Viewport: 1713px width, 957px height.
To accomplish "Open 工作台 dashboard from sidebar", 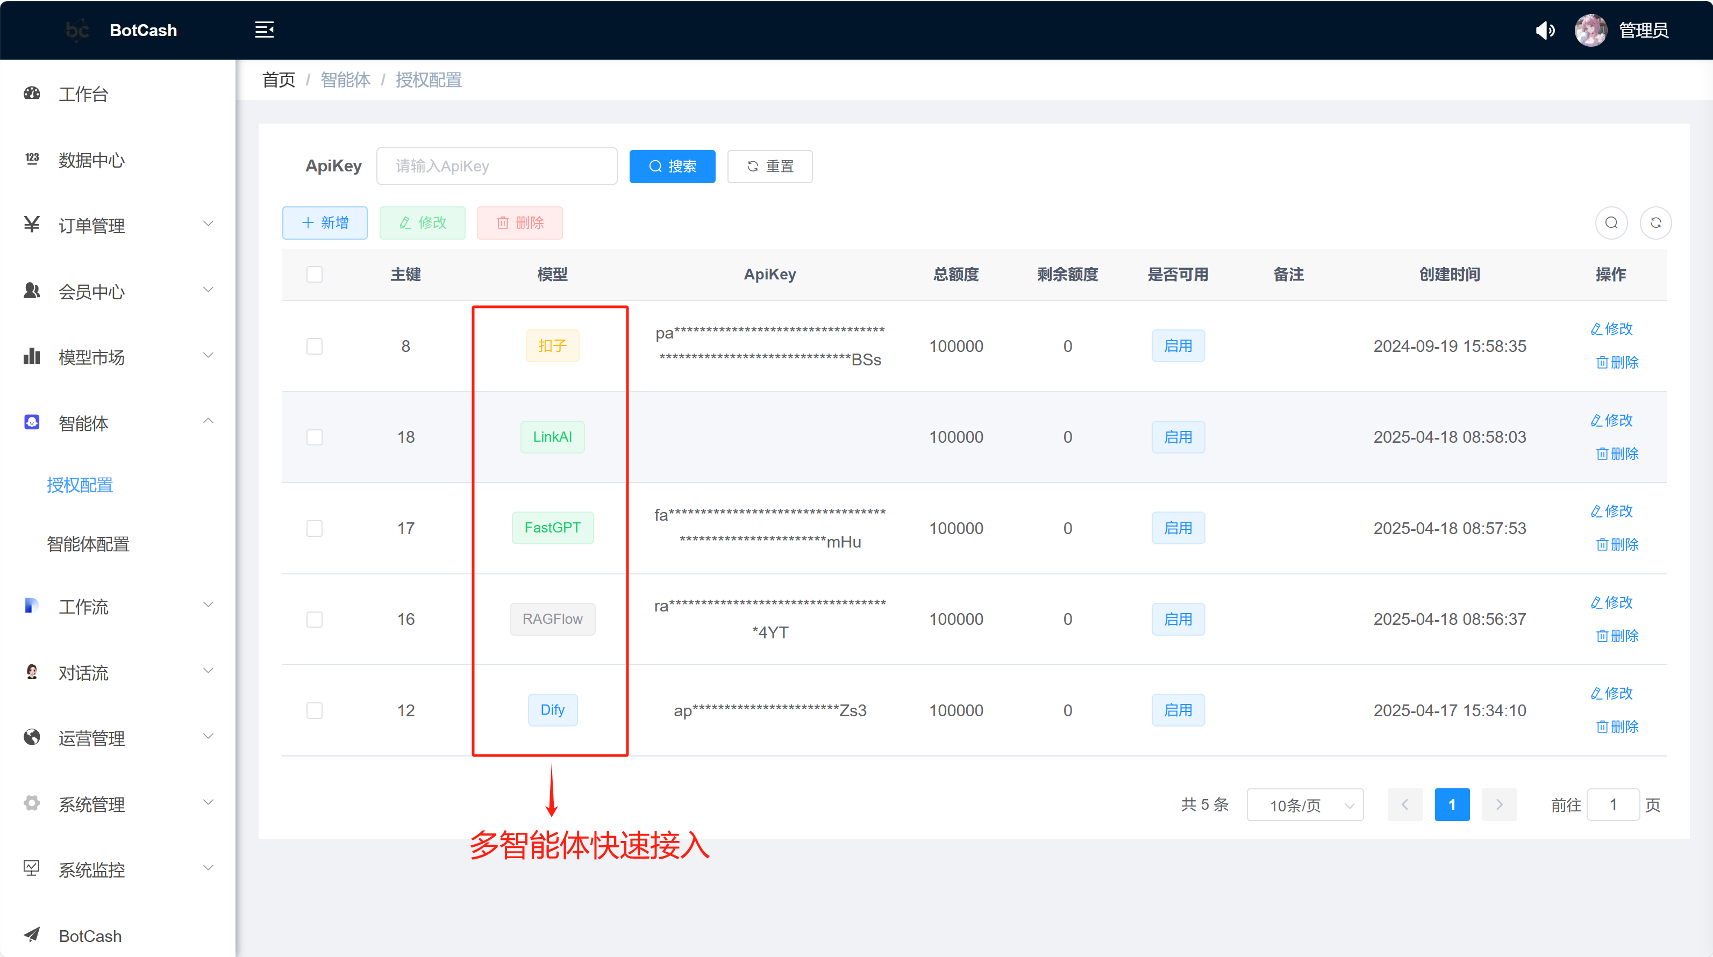I will (x=83, y=95).
